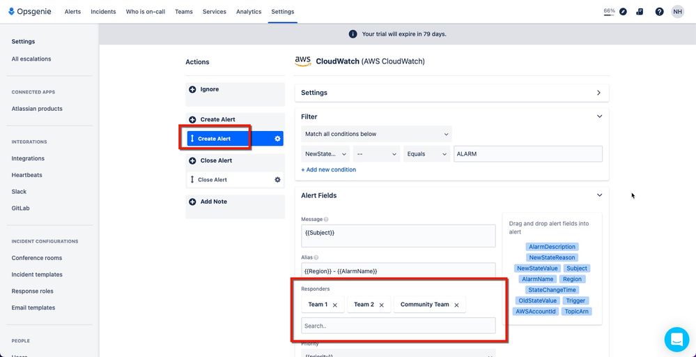
Task: Click the plus icon beside Ignore
Action: (192, 89)
